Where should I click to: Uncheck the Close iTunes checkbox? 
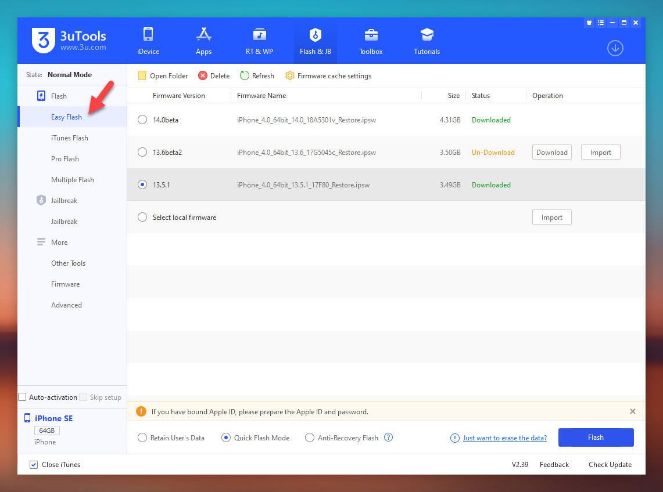coord(34,465)
